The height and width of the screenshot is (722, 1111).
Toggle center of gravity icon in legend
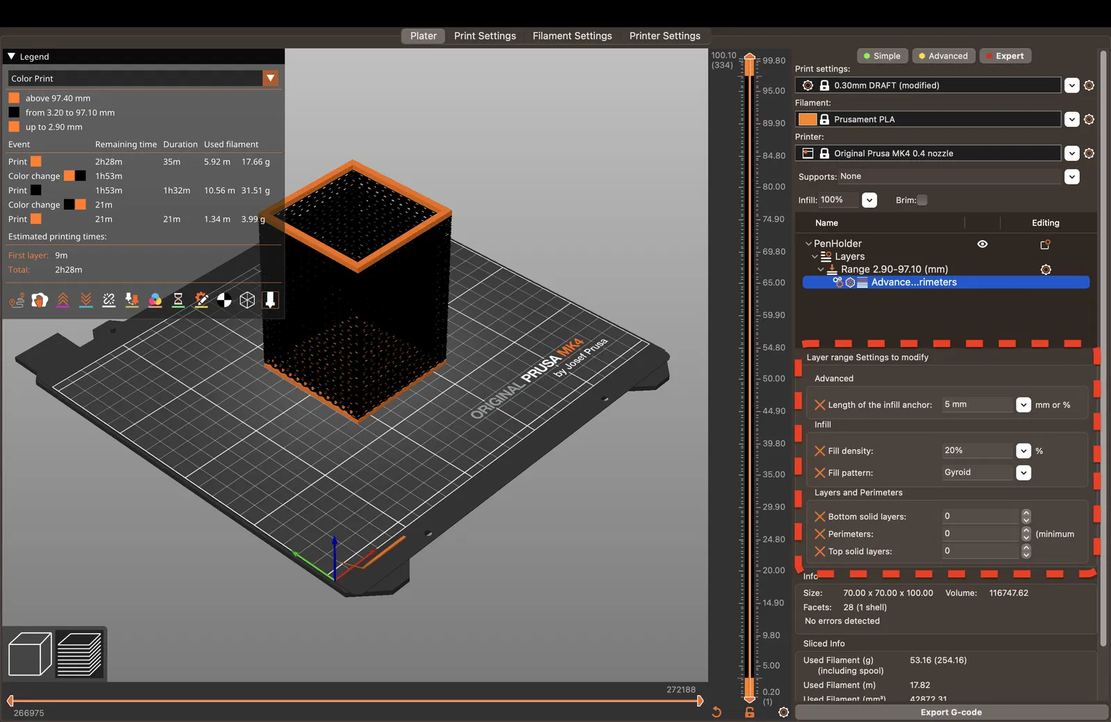(x=224, y=300)
